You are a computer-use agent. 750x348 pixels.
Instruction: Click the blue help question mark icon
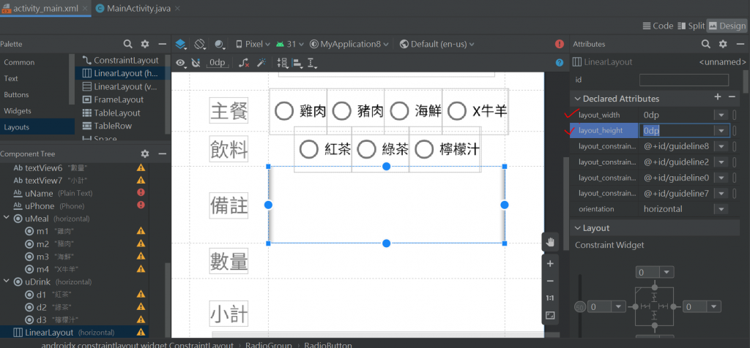559,63
